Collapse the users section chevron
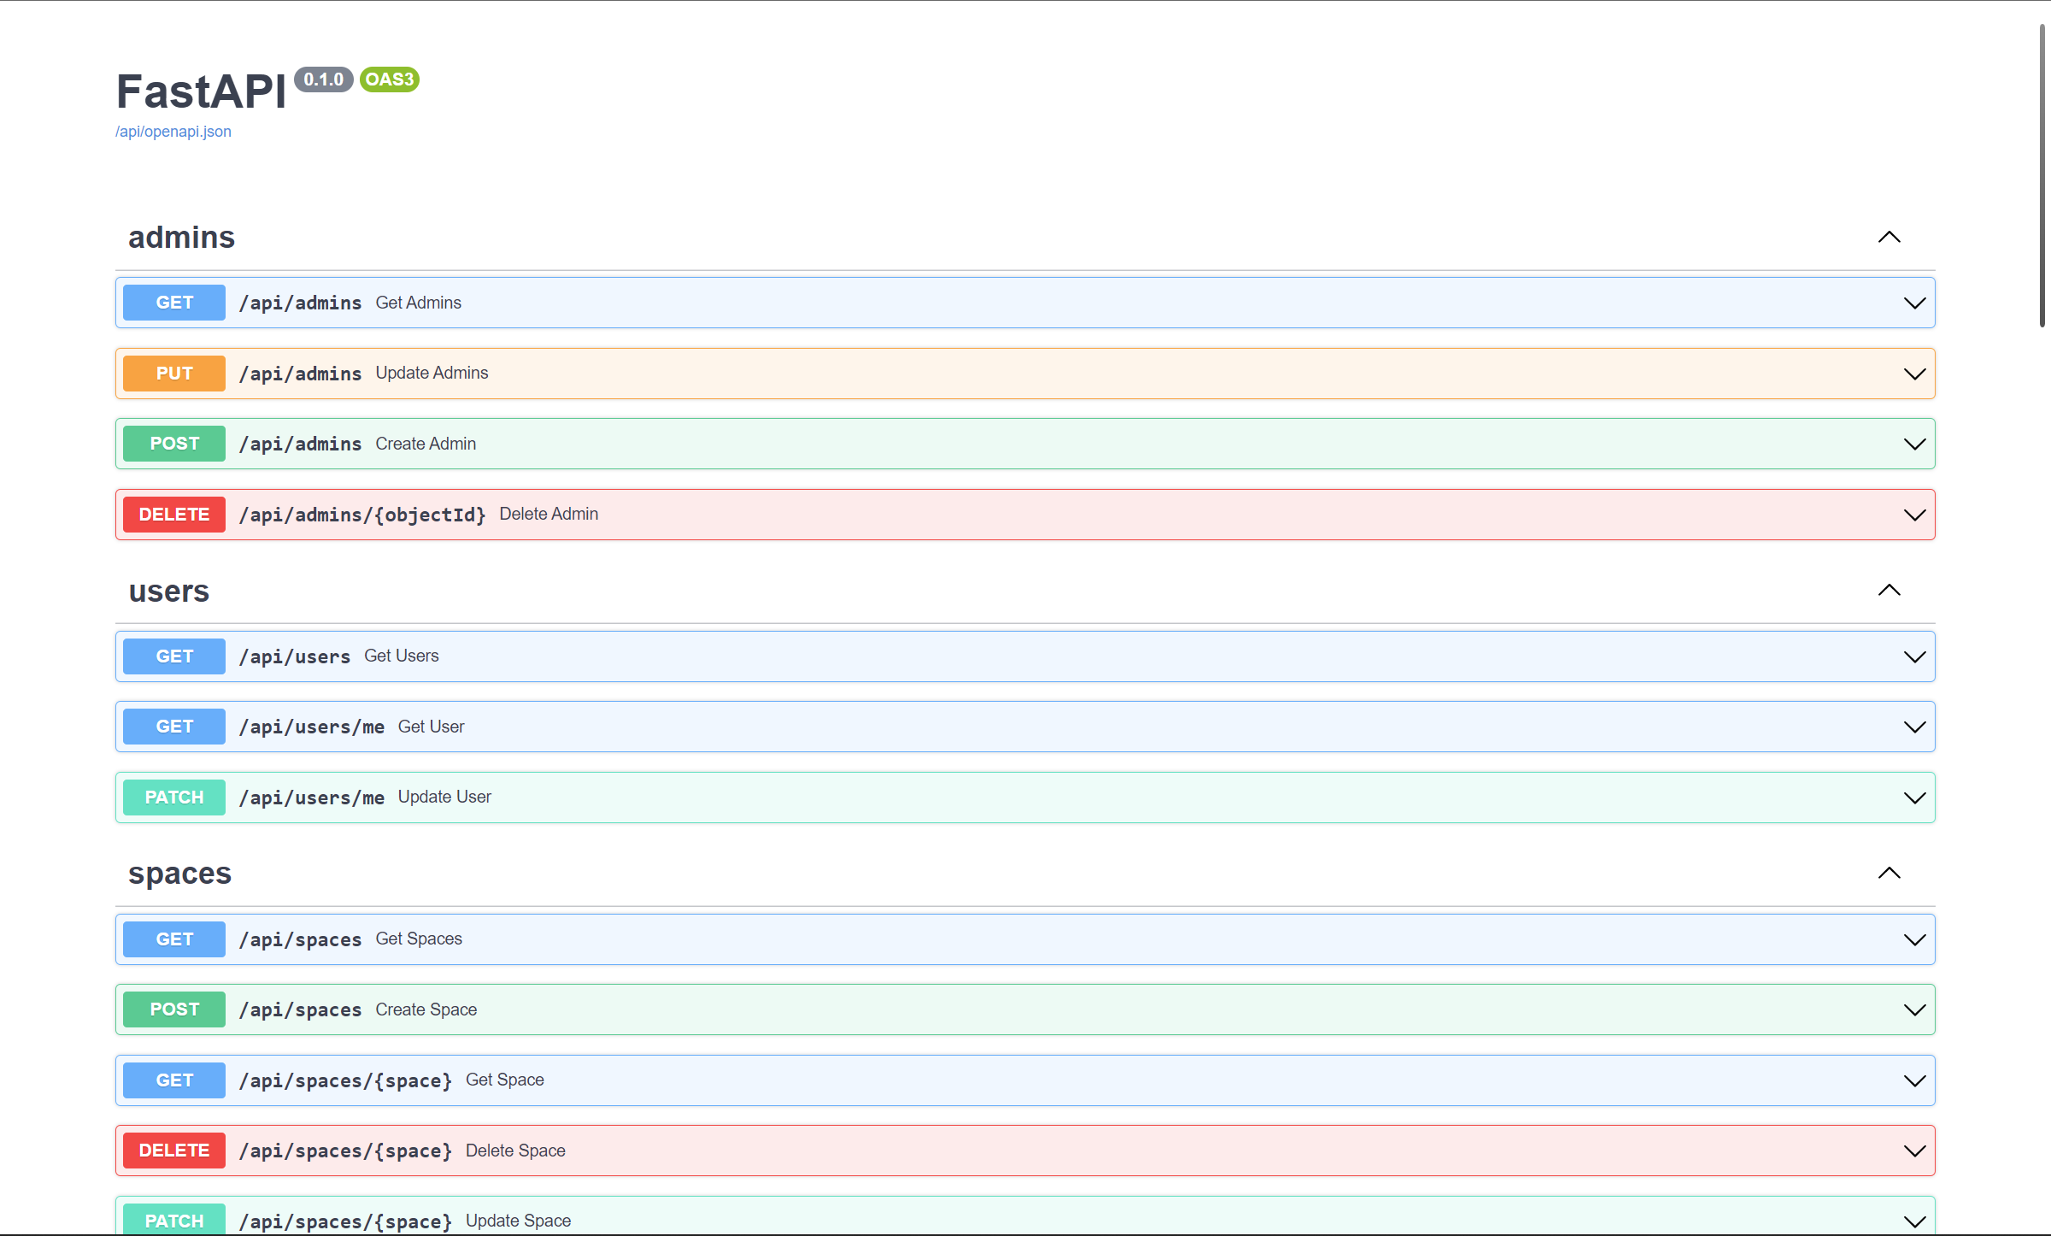Image resolution: width=2051 pixels, height=1236 pixels. point(1889,591)
